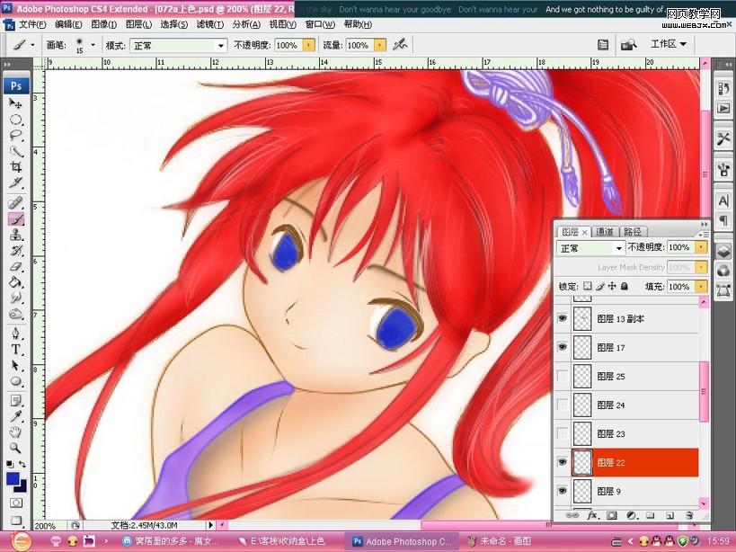Screen dimensions: 736x552
Task: Open the layer style fx button
Action: click(592, 516)
